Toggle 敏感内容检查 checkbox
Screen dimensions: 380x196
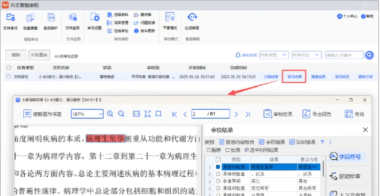222,142
